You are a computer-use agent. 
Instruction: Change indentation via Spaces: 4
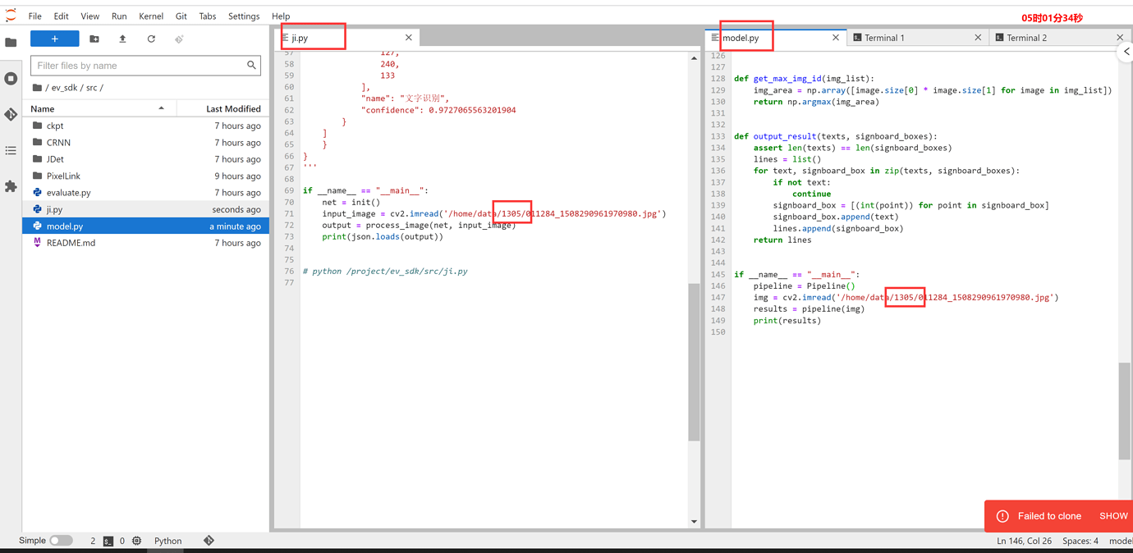[x=1080, y=542]
